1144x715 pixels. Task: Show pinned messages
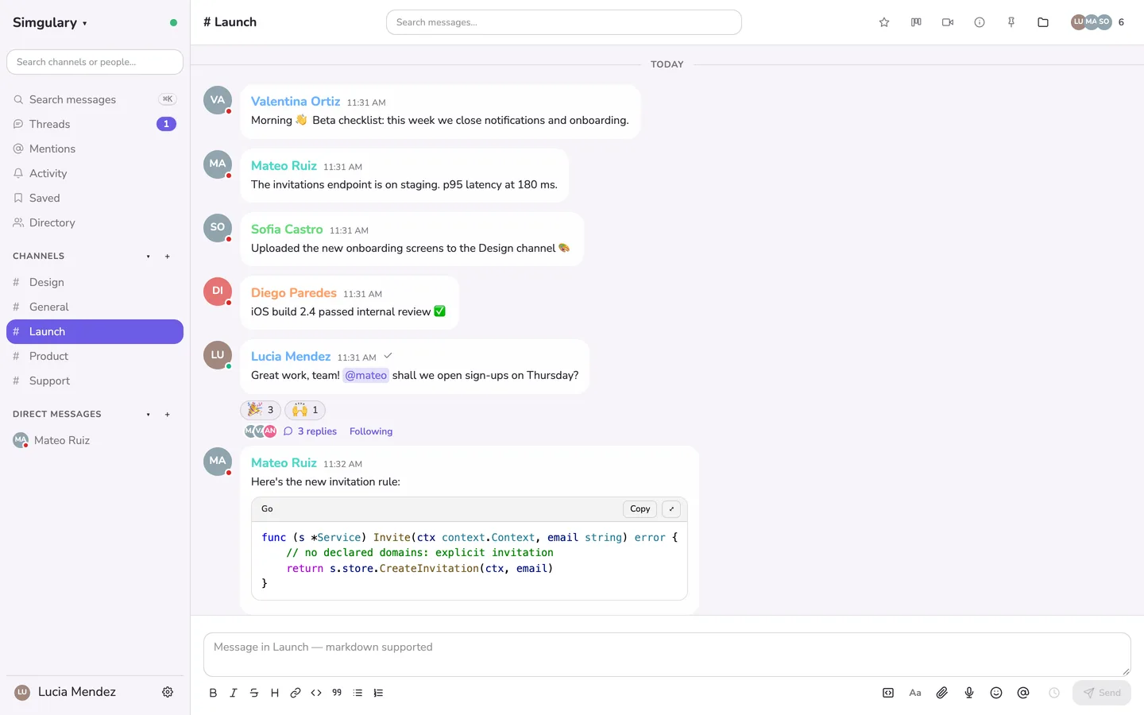pyautogui.click(x=1011, y=22)
